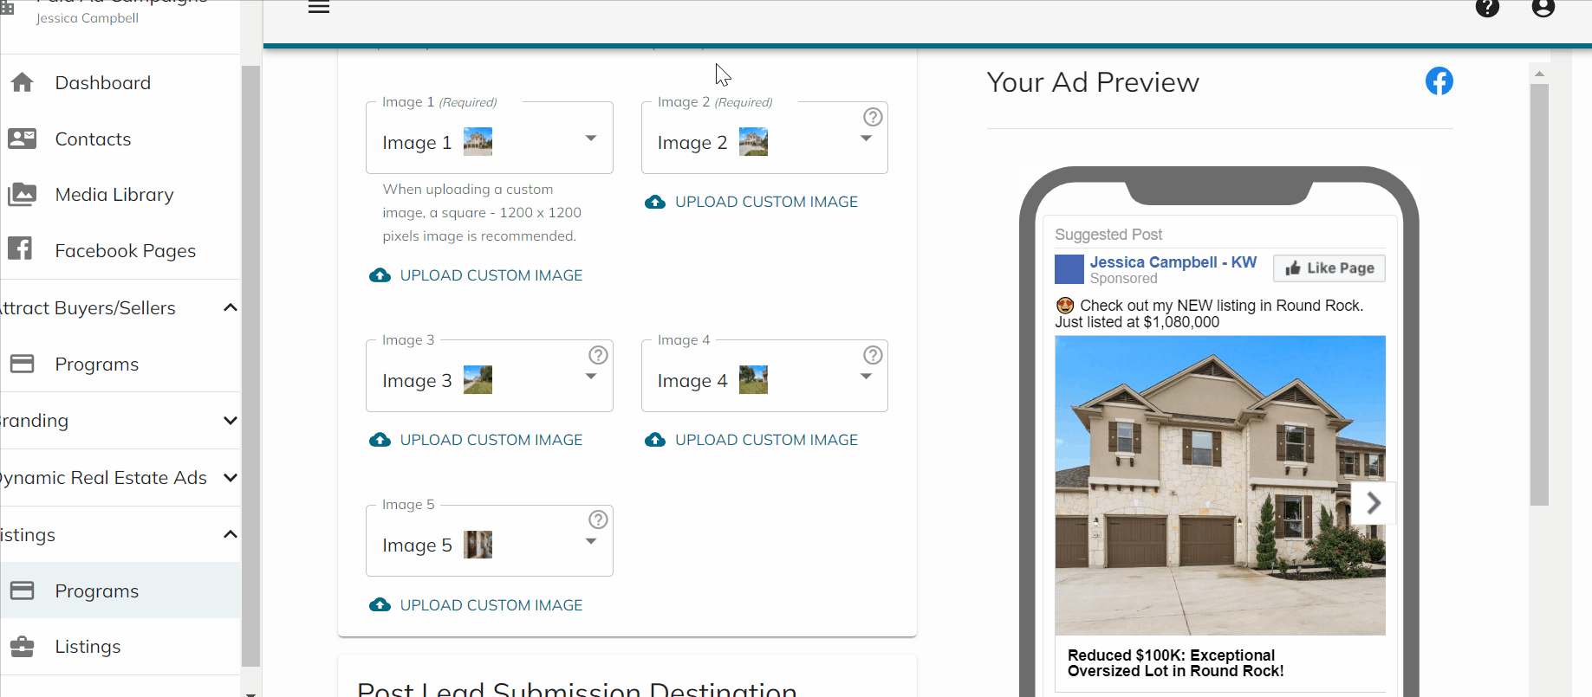Upload custom image for Image 2
The height and width of the screenshot is (697, 1592).
[751, 202]
